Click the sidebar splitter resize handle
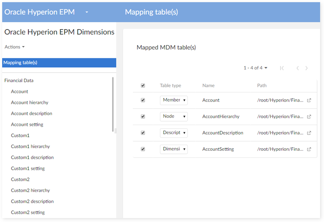The image size is (324, 222). point(116,131)
